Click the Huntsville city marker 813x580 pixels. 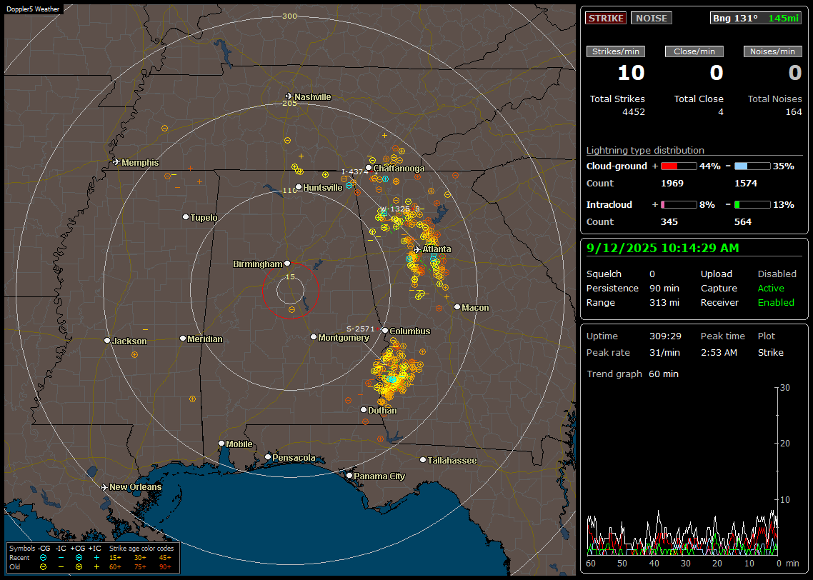pos(299,187)
